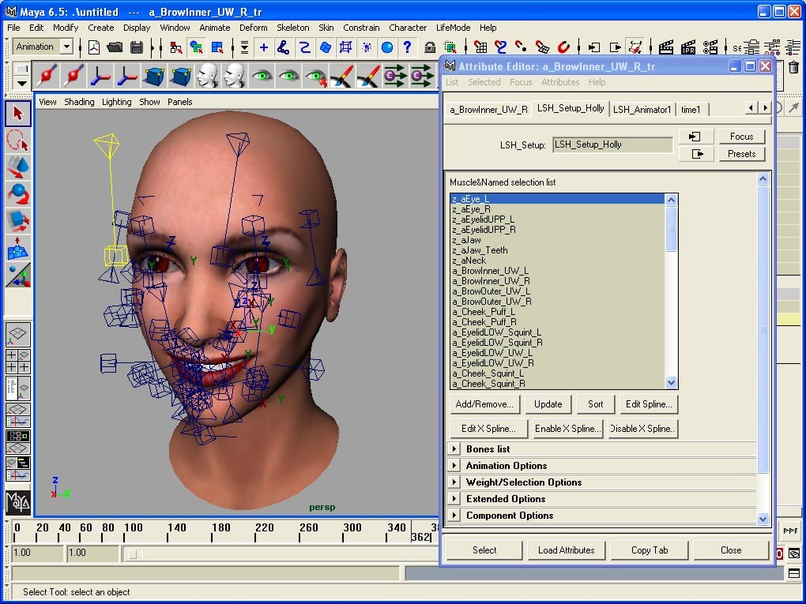Click the trash can shelf icon

793,67
